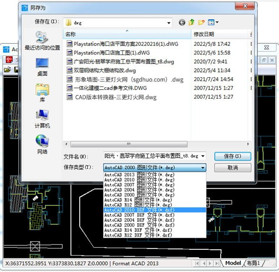Image resolution: width=279 pixels, height=272 pixels.
Task: Open Libraries (库) location
Action: [42, 93]
